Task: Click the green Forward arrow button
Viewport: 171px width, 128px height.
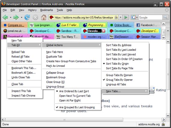Action: [x=16, y=17]
